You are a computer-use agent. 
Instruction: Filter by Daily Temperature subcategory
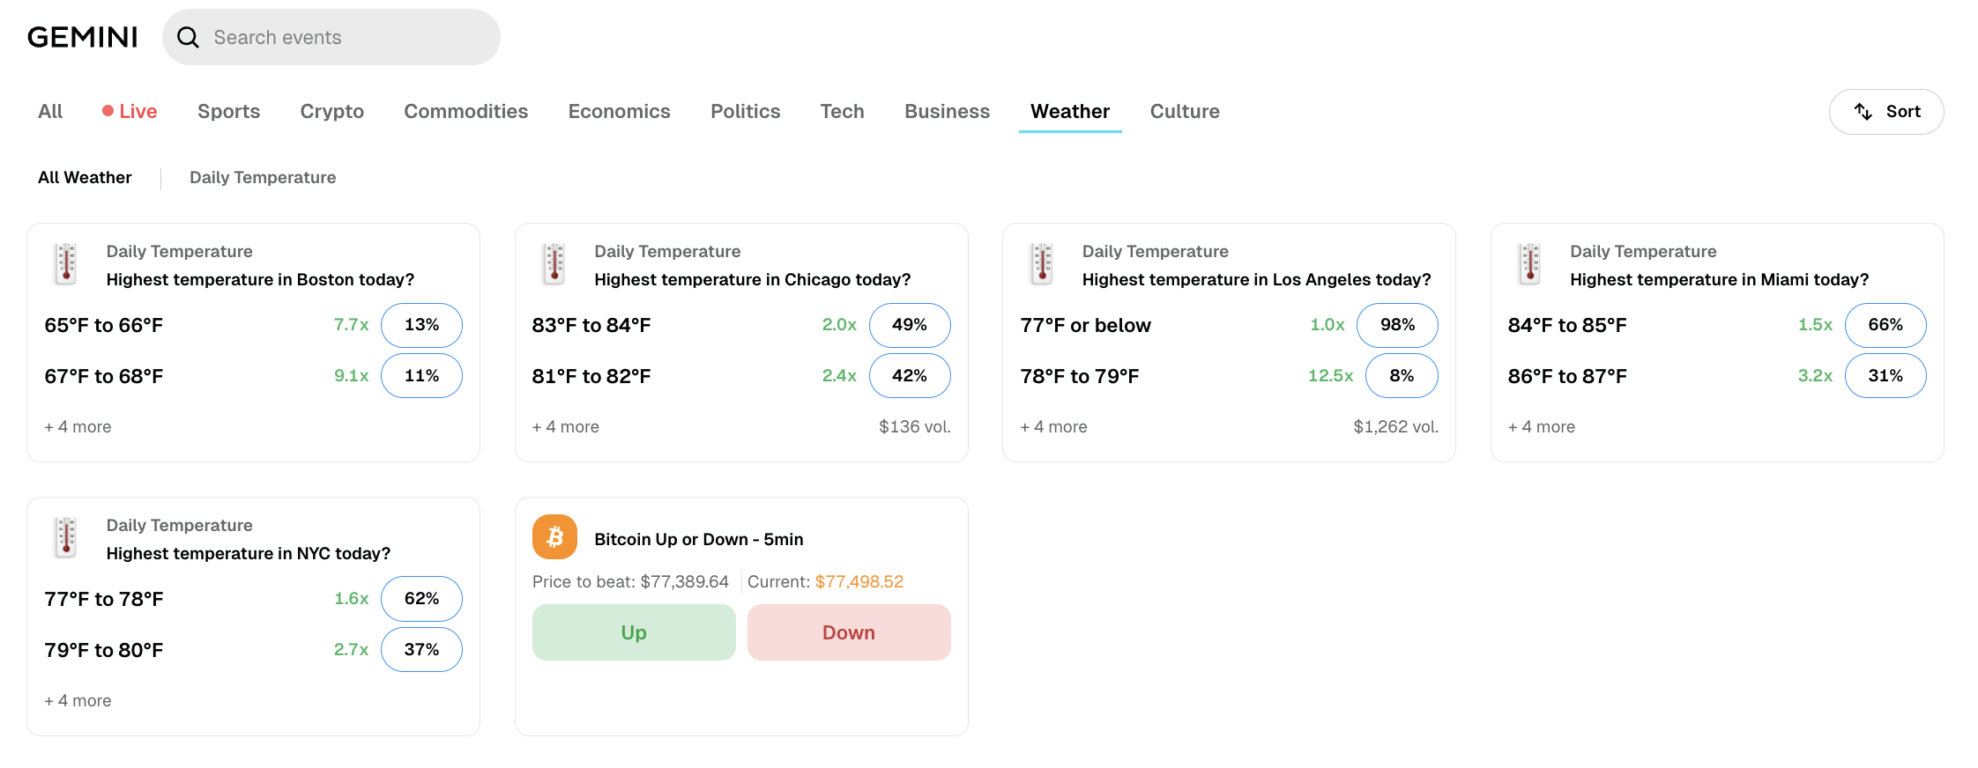263,177
